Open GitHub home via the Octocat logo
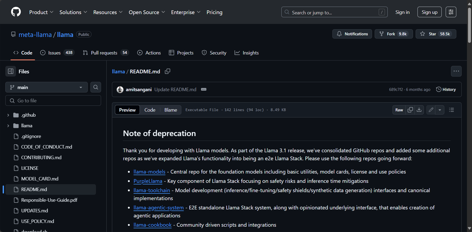 click(x=16, y=12)
